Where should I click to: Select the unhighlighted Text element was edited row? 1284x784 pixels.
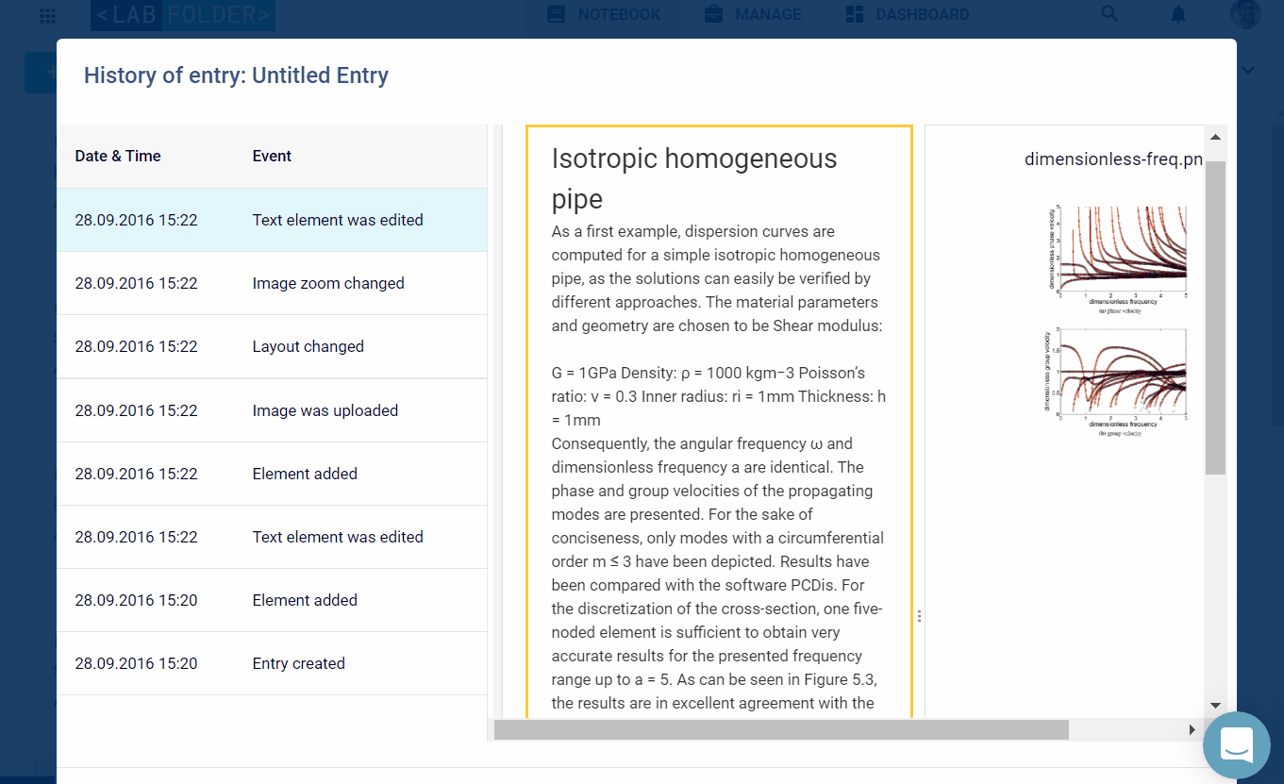[x=272, y=537]
